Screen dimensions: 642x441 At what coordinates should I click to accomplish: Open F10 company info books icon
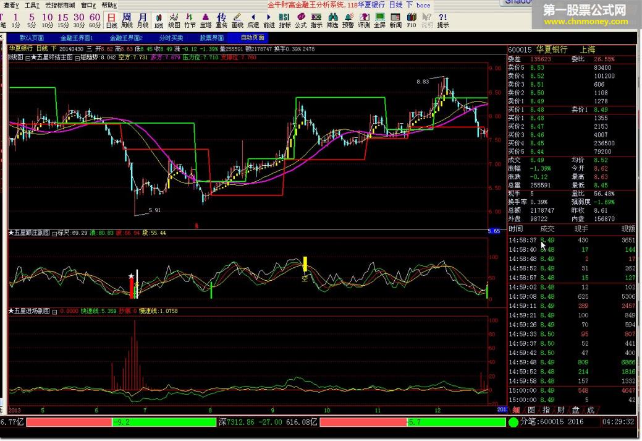[x=412, y=20]
